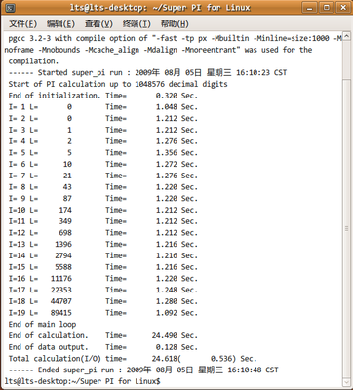The image size is (353, 390).
Task: Open the window menu icon in title bar
Action: pos(11,8)
